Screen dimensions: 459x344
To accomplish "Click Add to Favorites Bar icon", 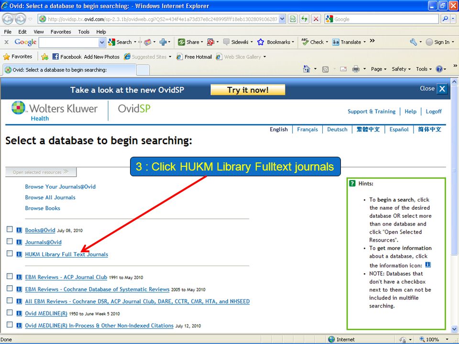I will pos(45,57).
